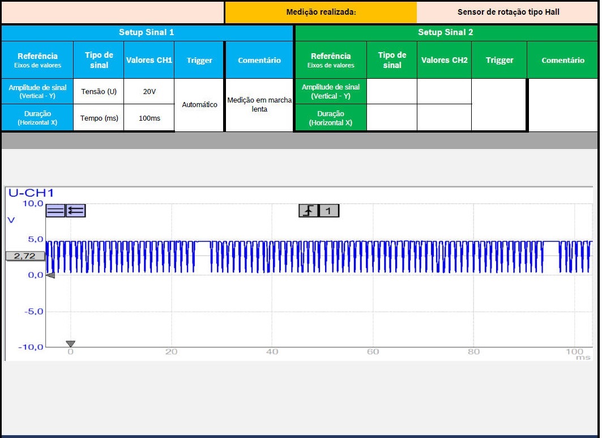Click the trigger channel 1 box
This screenshot has height=438, width=602.
(328, 211)
